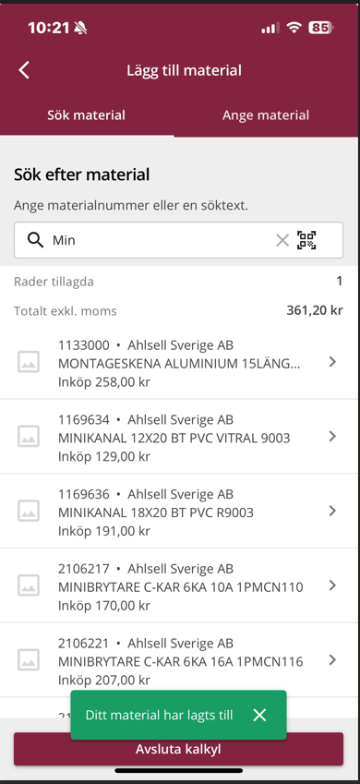This screenshot has height=784, width=360.
Task: Dismiss the green notification with X
Action: (259, 715)
